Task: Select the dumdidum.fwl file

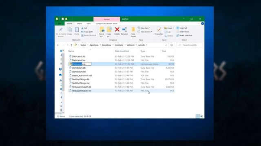Action: click(x=79, y=72)
